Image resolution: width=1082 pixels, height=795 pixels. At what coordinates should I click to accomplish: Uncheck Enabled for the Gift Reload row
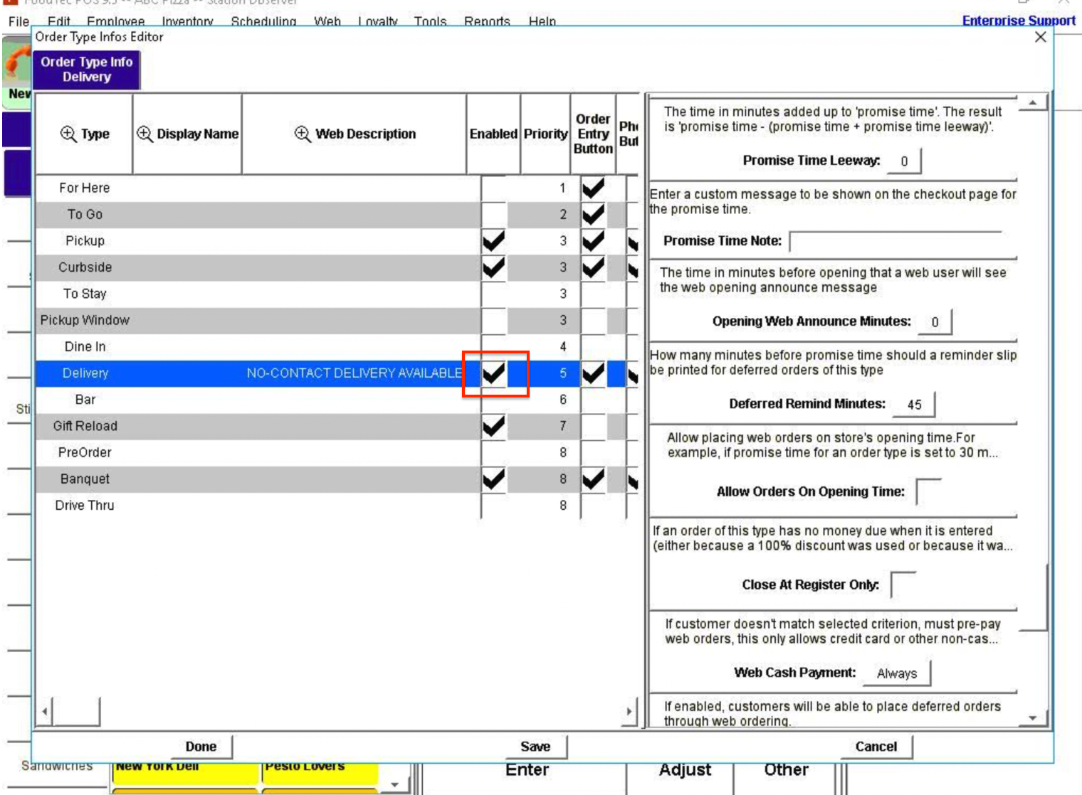tap(495, 425)
